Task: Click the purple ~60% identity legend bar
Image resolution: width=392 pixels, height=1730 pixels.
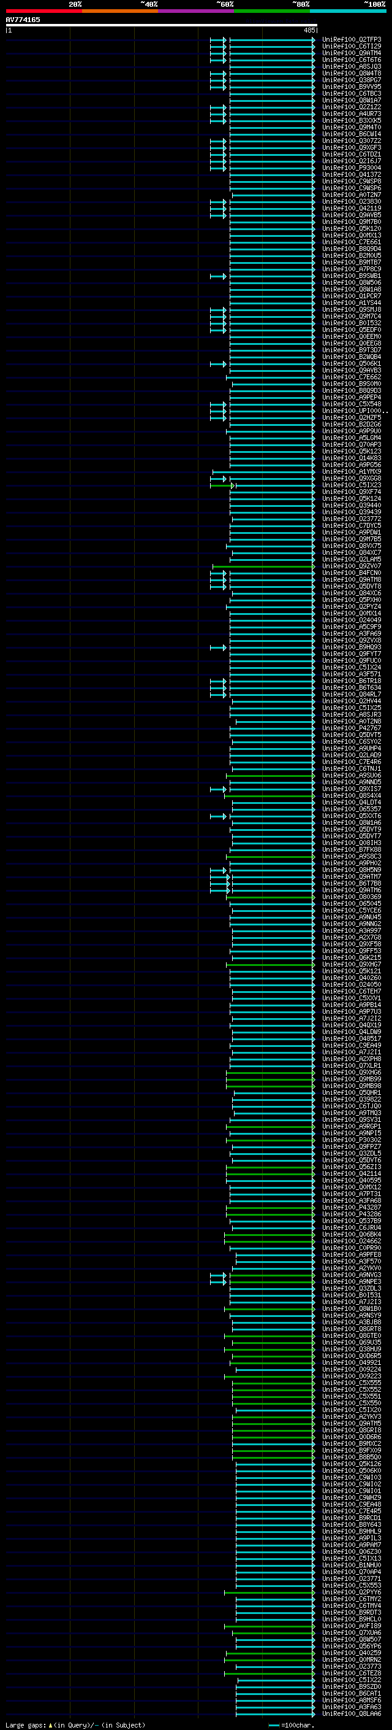Action: (197, 11)
